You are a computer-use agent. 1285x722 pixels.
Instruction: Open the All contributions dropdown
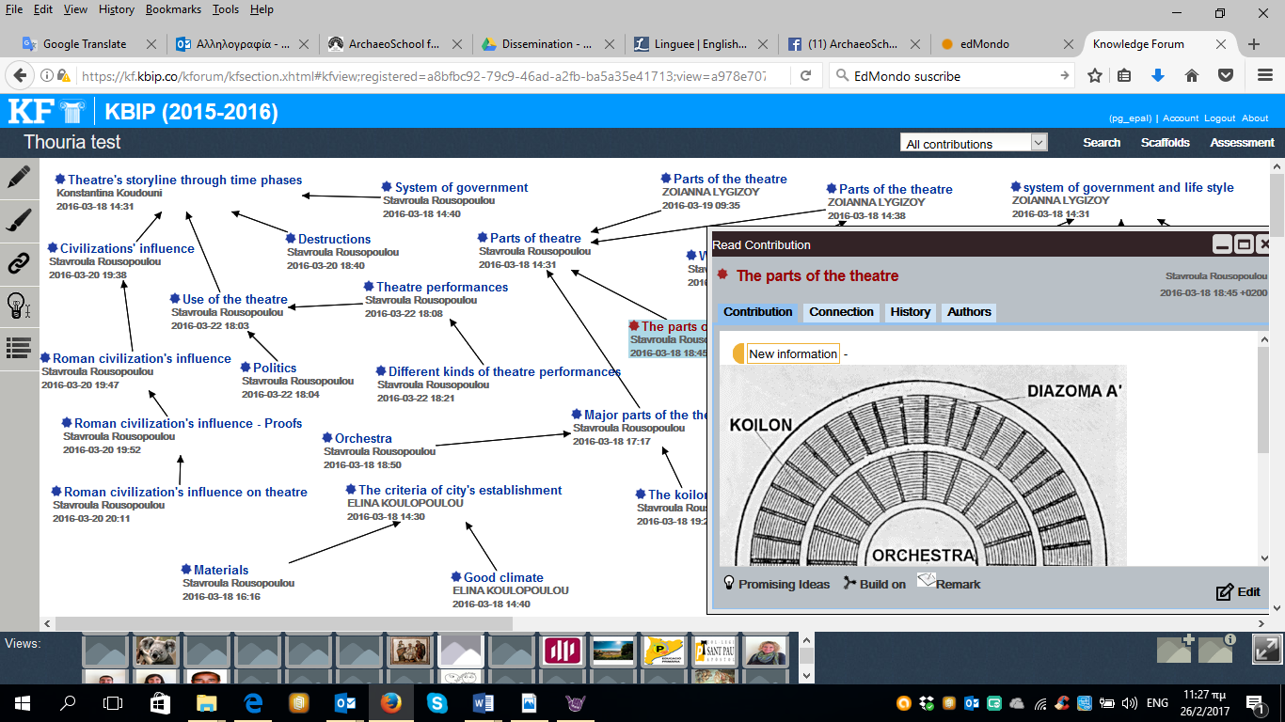click(x=974, y=143)
